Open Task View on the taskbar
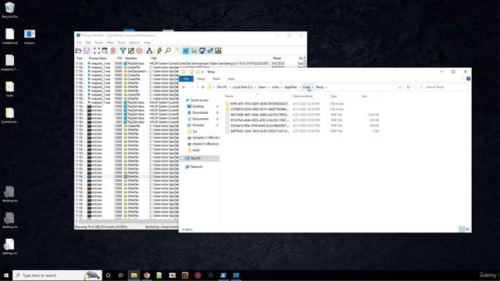 (120, 276)
